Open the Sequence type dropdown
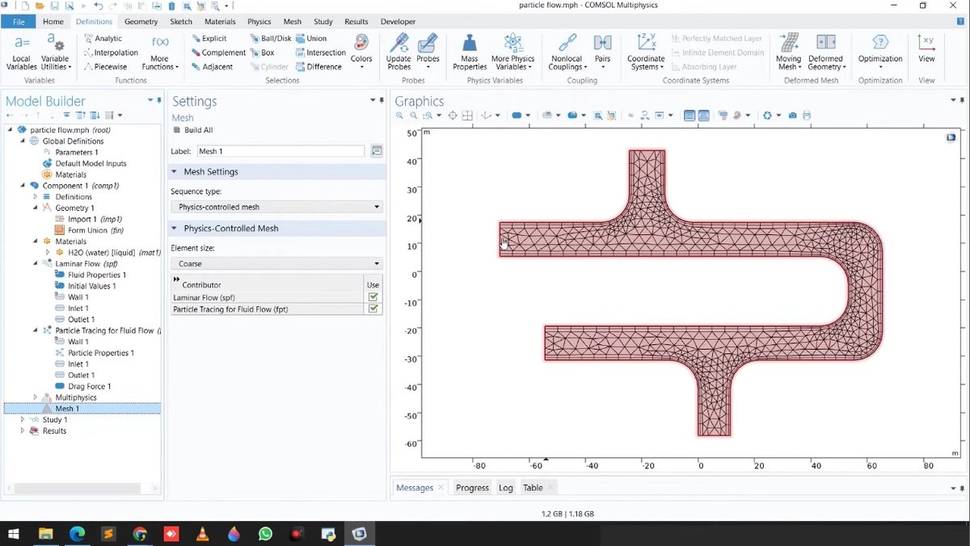The height and width of the screenshot is (546, 970). pos(276,207)
